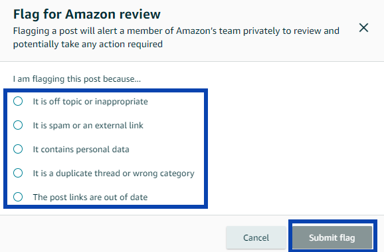
Task: Click the "It contains personal data" label text
Action: coord(81,150)
